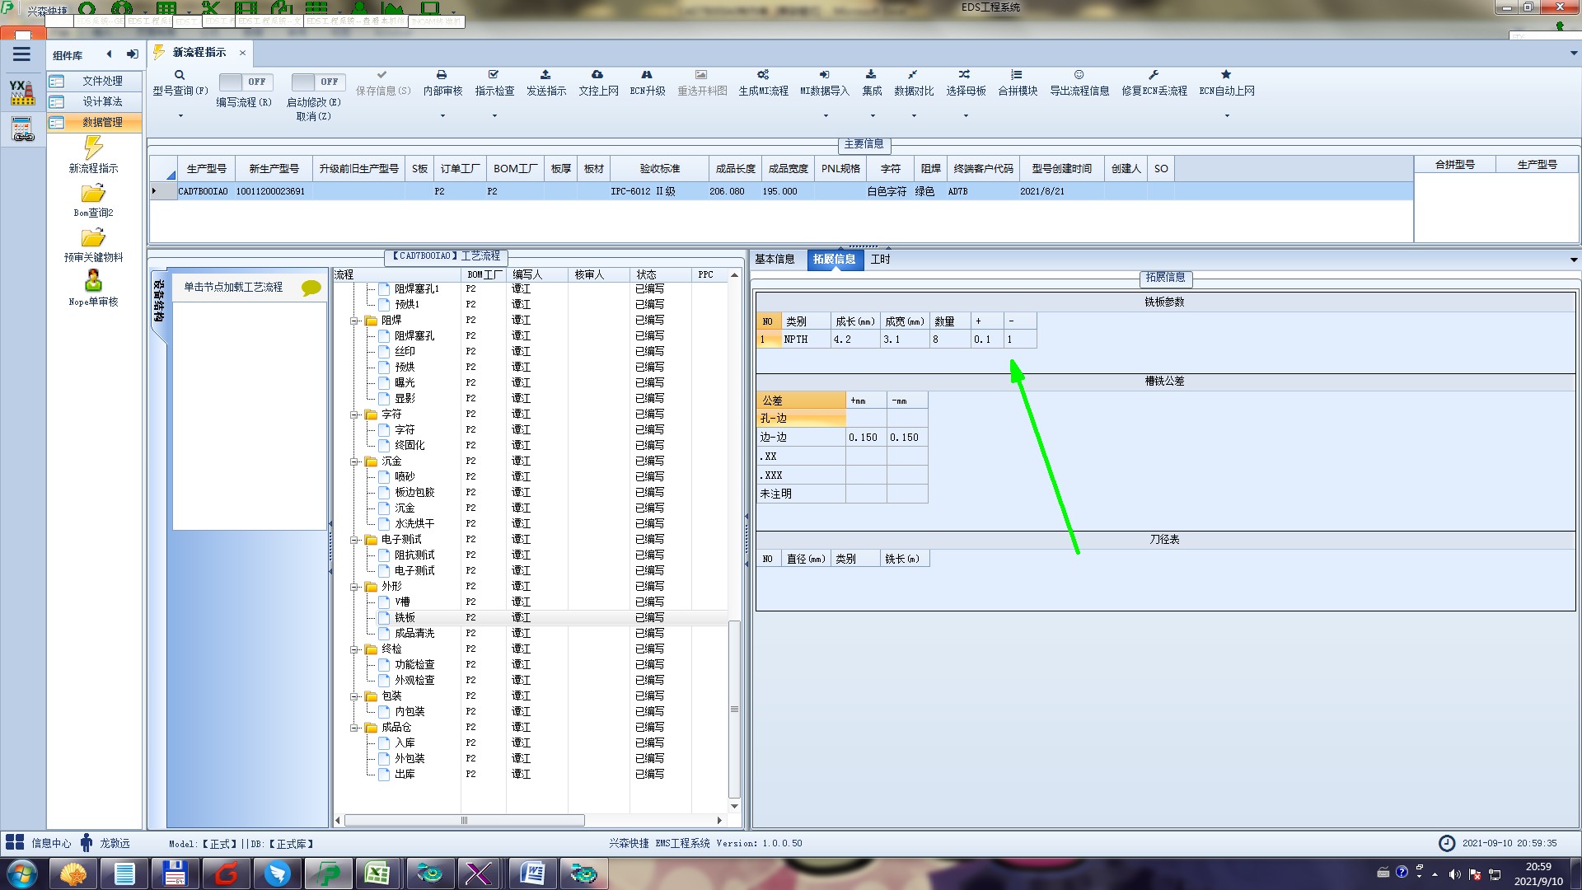Screen dimensions: 1582x890
Task: Click the Nope单审核 person icon
Action: (x=93, y=281)
